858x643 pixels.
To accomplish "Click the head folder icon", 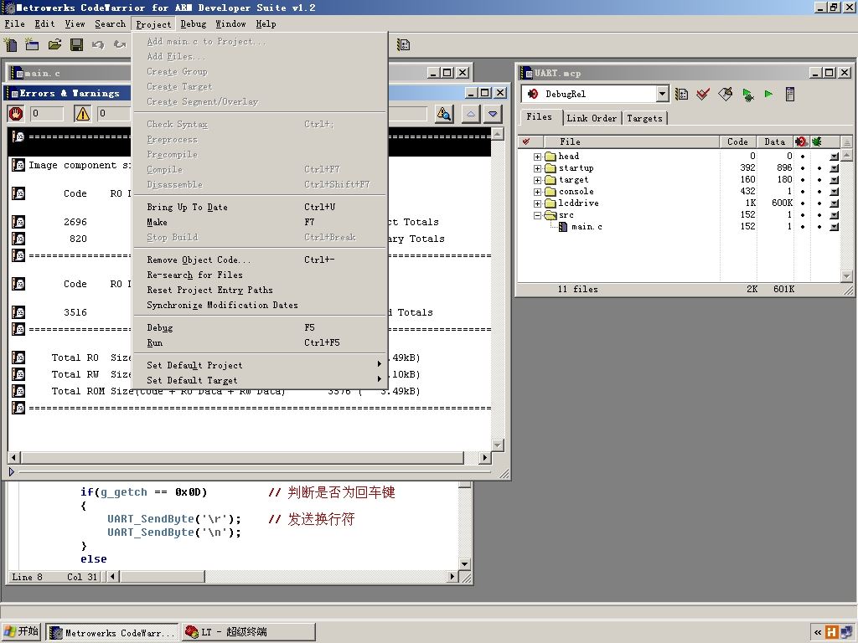I will click(550, 157).
